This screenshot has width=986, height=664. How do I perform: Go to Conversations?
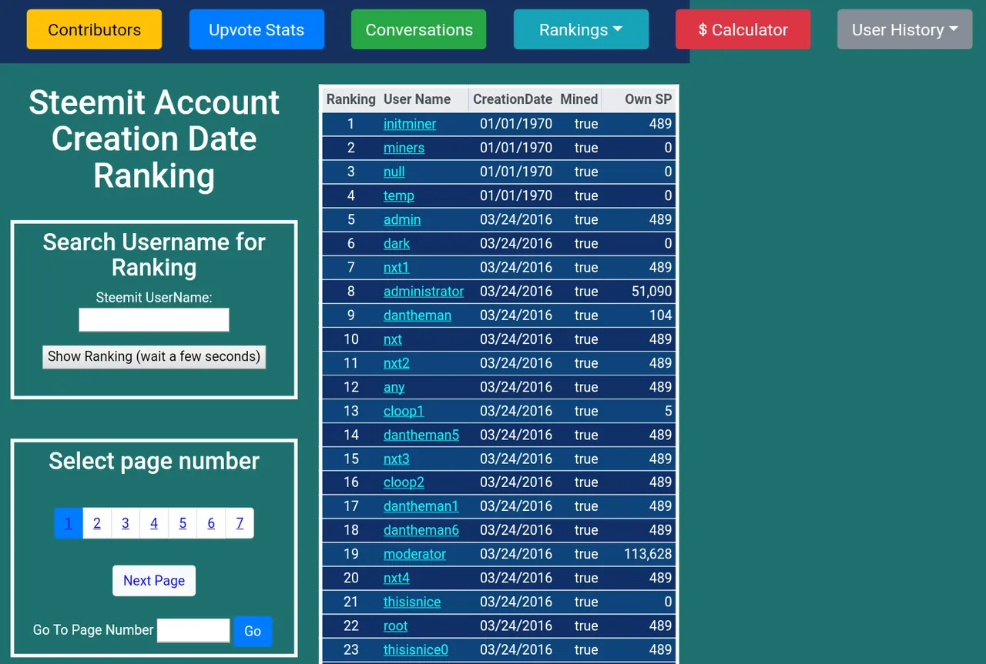[x=418, y=29]
